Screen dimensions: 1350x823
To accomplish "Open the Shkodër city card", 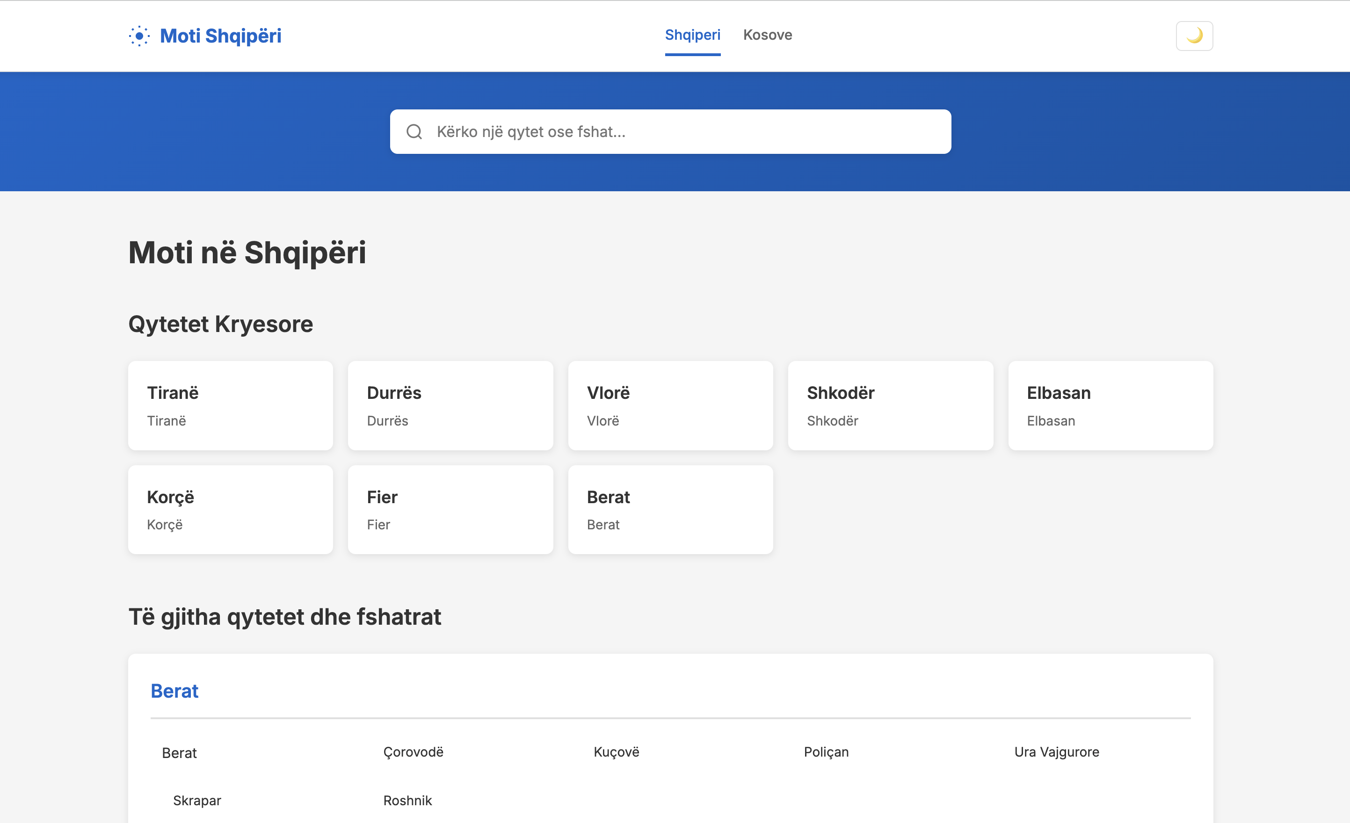I will (x=890, y=405).
